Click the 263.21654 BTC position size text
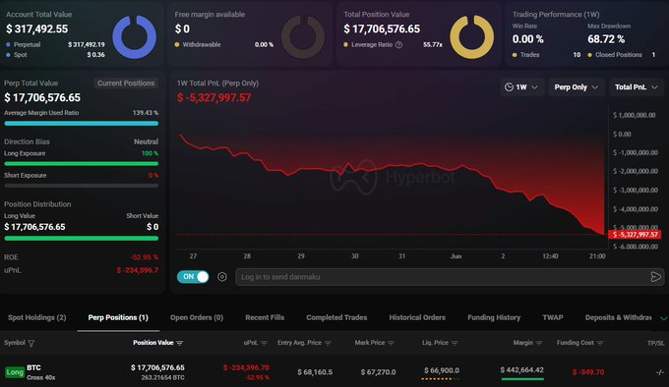 click(162, 377)
